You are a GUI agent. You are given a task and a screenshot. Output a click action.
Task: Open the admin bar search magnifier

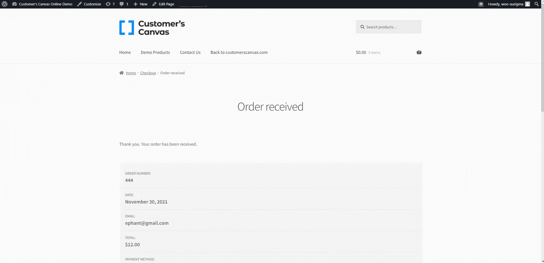tap(537, 4)
